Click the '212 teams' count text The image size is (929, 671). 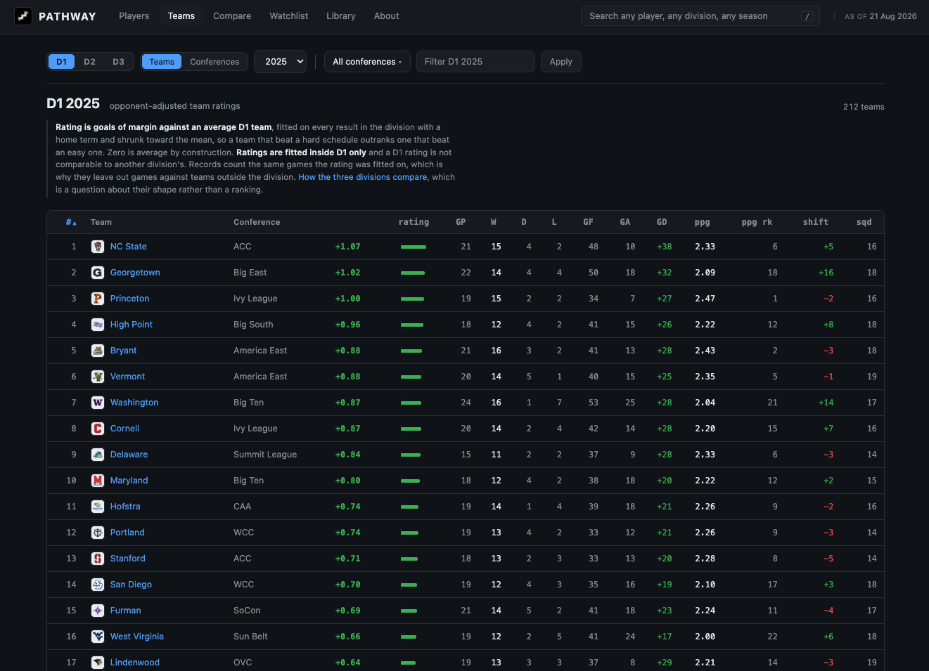[x=864, y=107]
